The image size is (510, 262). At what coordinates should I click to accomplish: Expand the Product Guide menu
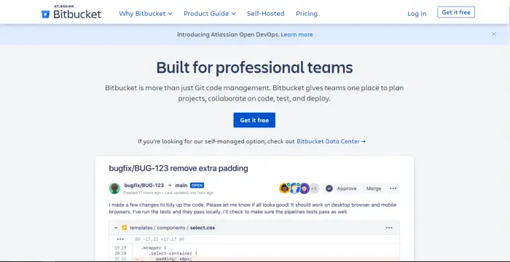pyautogui.click(x=210, y=14)
